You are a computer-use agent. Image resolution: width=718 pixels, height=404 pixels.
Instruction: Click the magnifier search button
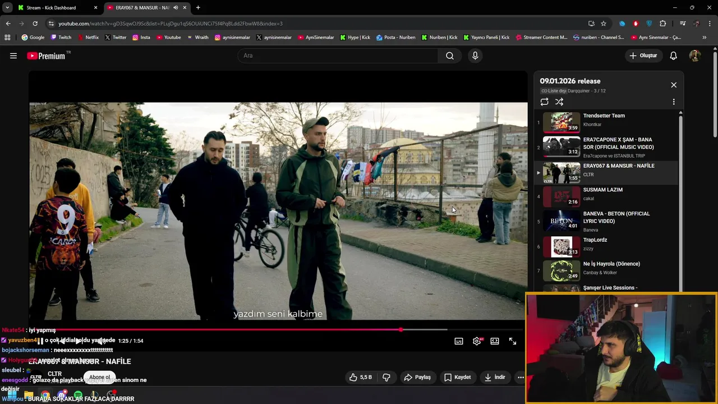coord(450,56)
